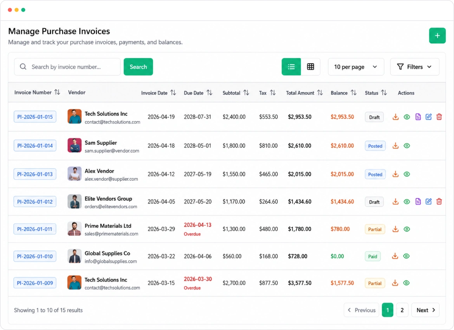Go to the Previous page
The width and height of the screenshot is (454, 330).
click(361, 310)
